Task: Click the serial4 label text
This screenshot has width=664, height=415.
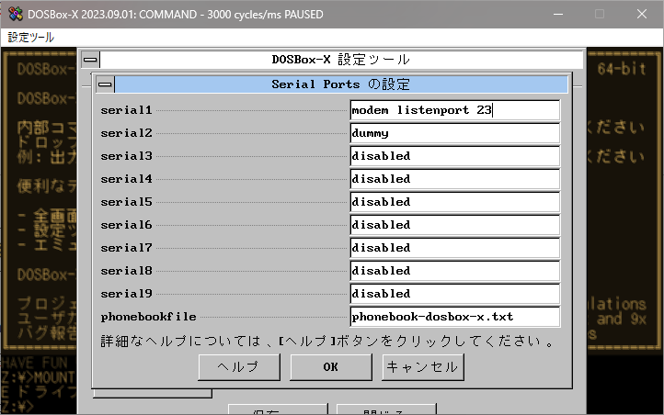Action: coord(126,179)
